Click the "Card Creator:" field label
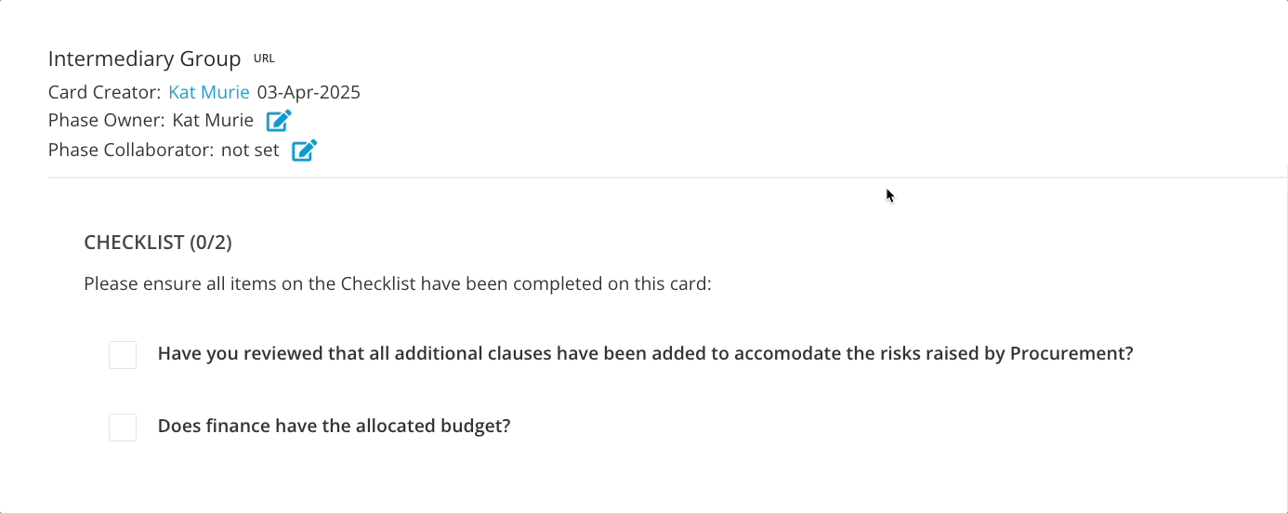 pyautogui.click(x=104, y=92)
